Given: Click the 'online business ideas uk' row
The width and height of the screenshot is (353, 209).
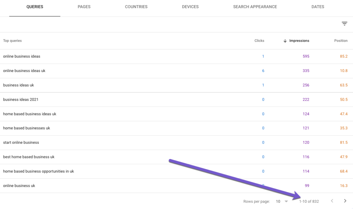Looking at the screenshot, I should coord(24,71).
